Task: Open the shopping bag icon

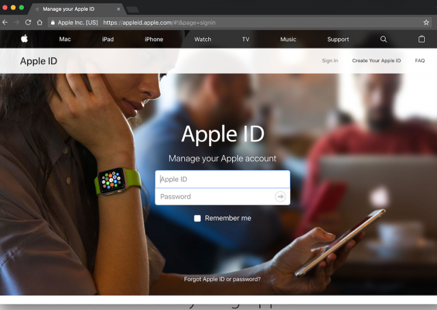Action: coord(422,39)
